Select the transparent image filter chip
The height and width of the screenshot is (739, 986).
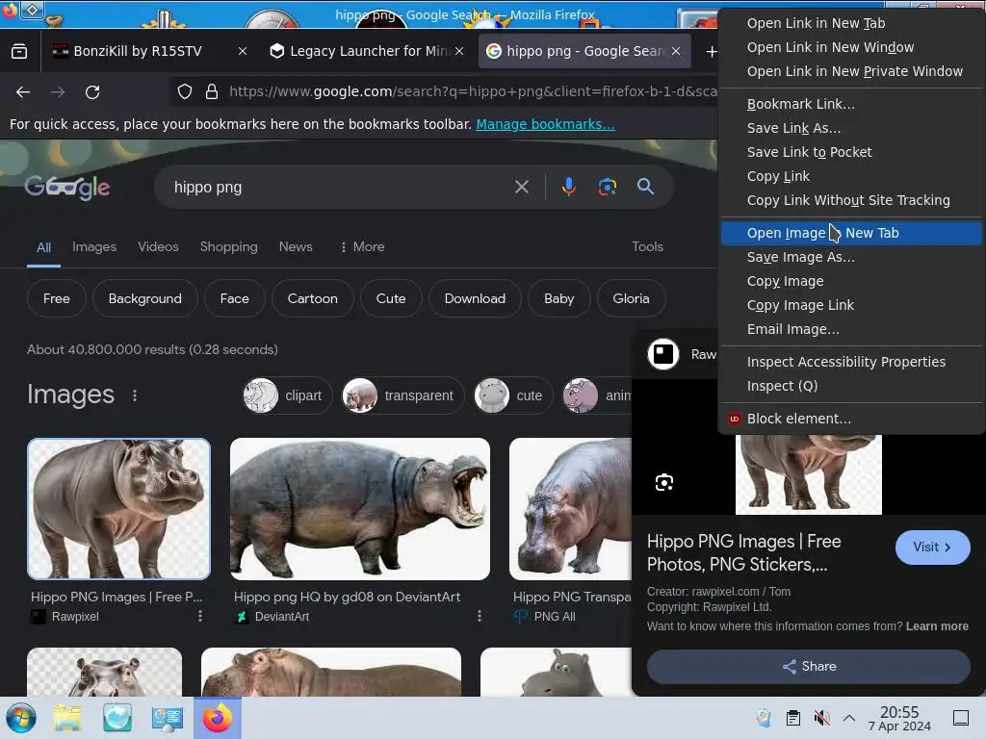pos(402,395)
